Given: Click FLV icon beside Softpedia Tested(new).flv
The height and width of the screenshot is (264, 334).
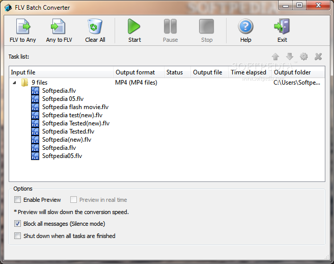Looking at the screenshot, I should [35, 123].
